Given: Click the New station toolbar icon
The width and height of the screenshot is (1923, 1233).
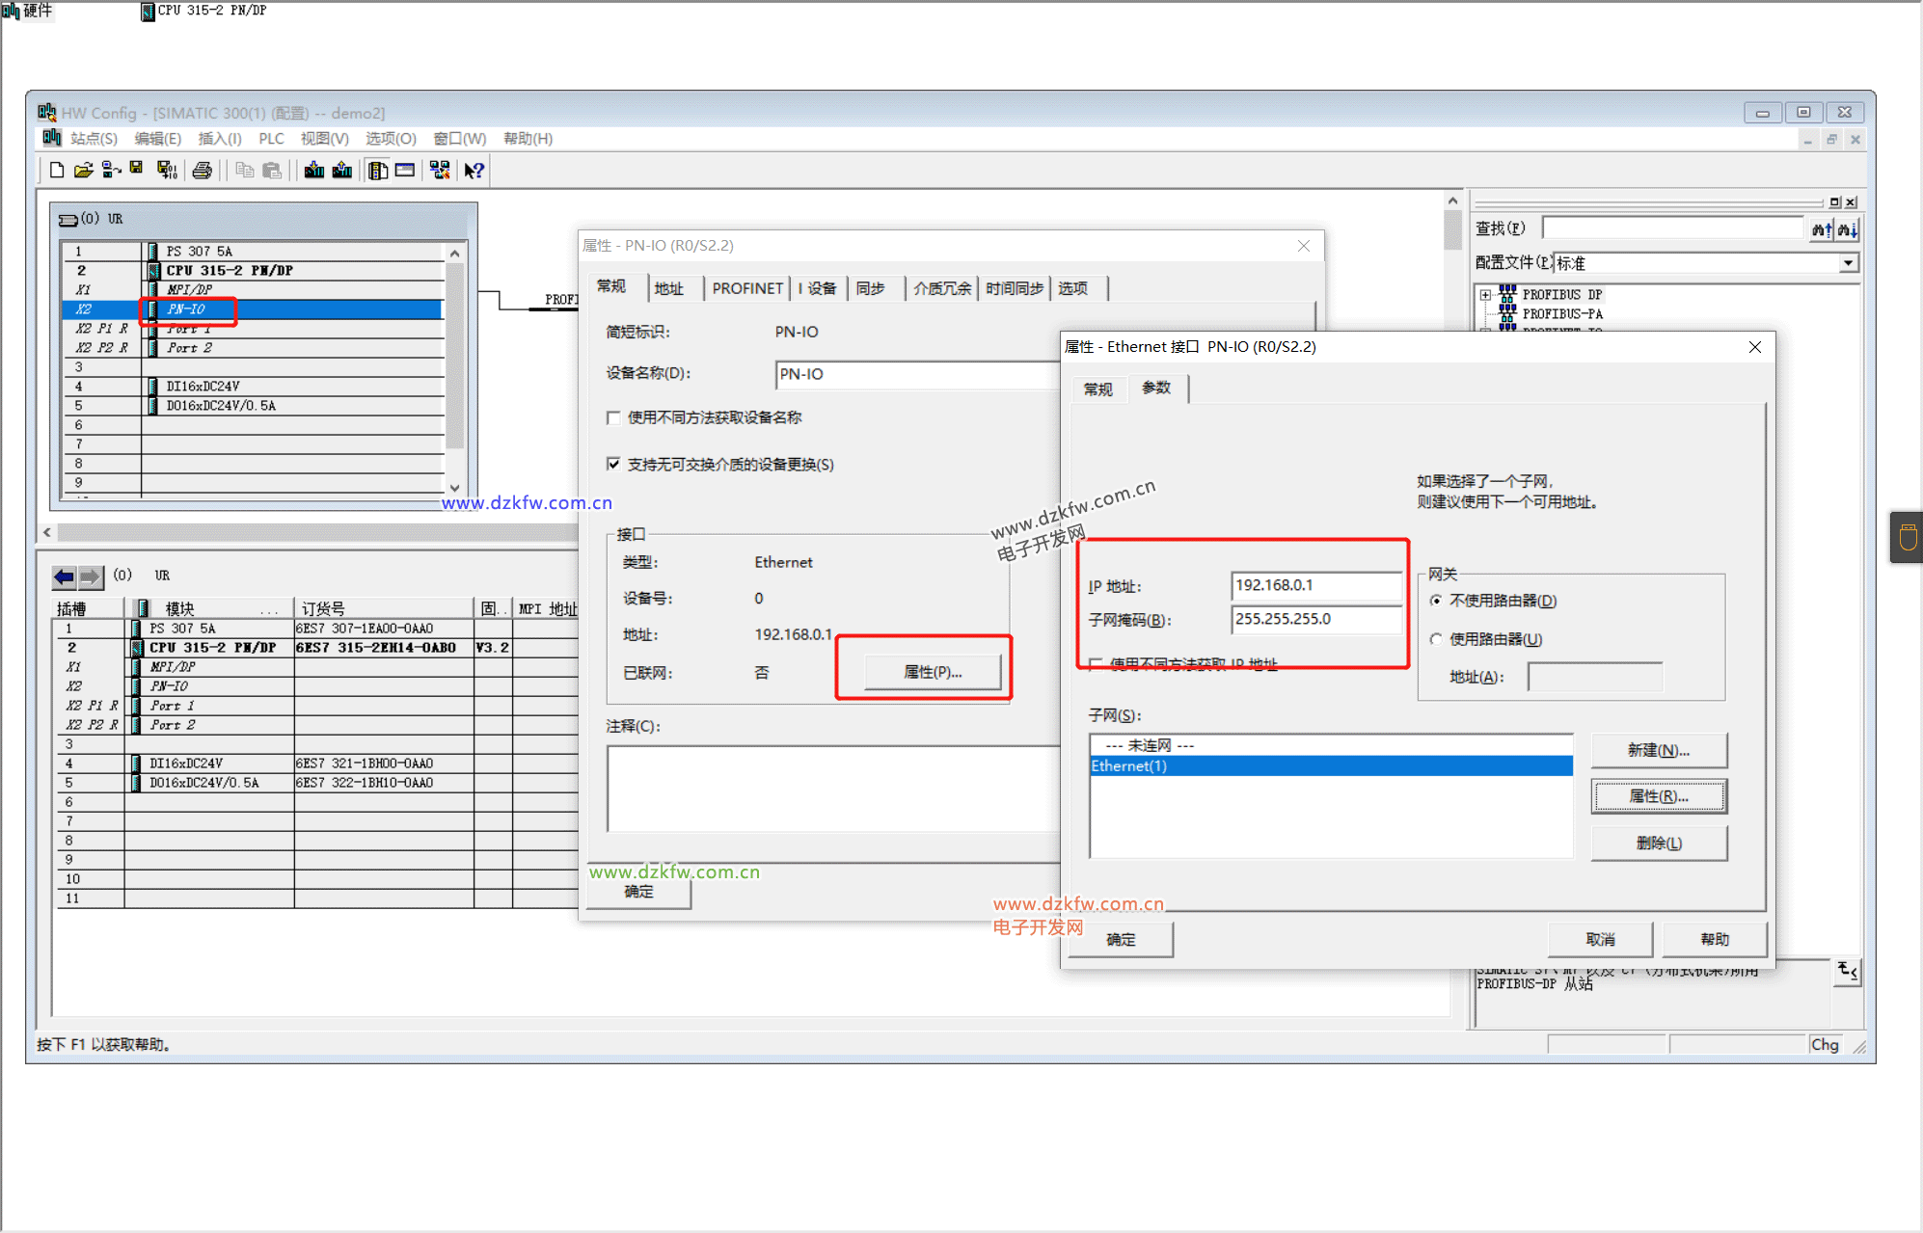Looking at the screenshot, I should [x=57, y=171].
